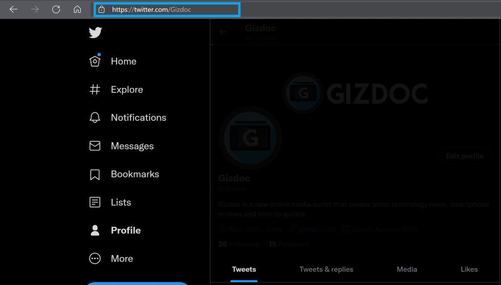Open Lists in the sidebar

pos(110,202)
